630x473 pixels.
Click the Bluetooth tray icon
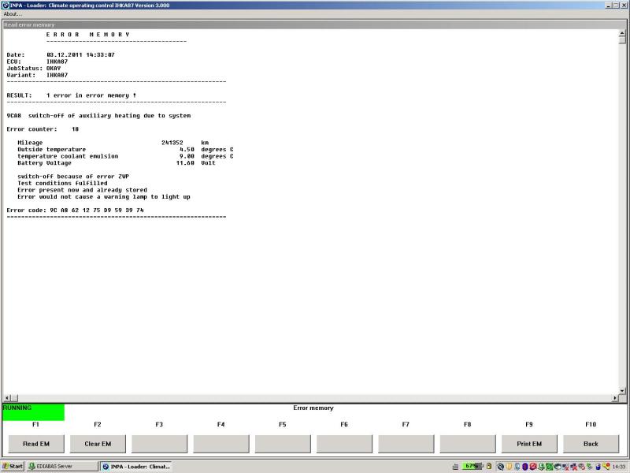[525, 467]
